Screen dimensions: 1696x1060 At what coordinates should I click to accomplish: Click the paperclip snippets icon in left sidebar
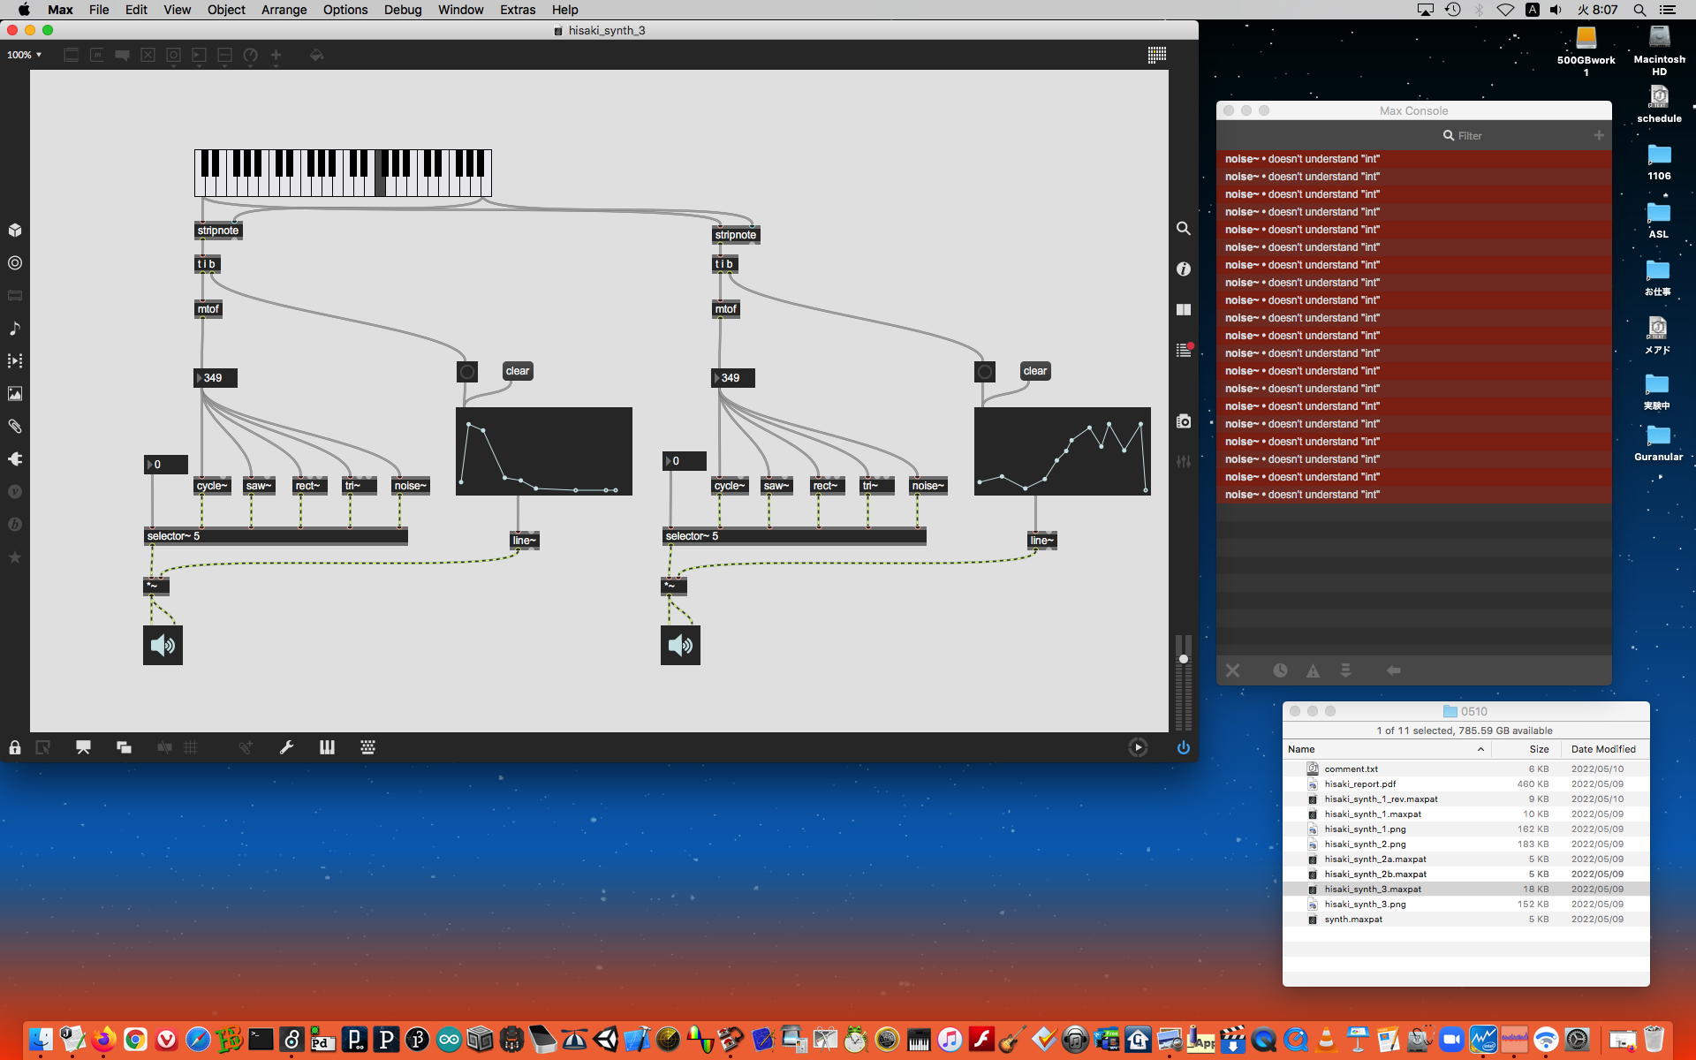(15, 426)
